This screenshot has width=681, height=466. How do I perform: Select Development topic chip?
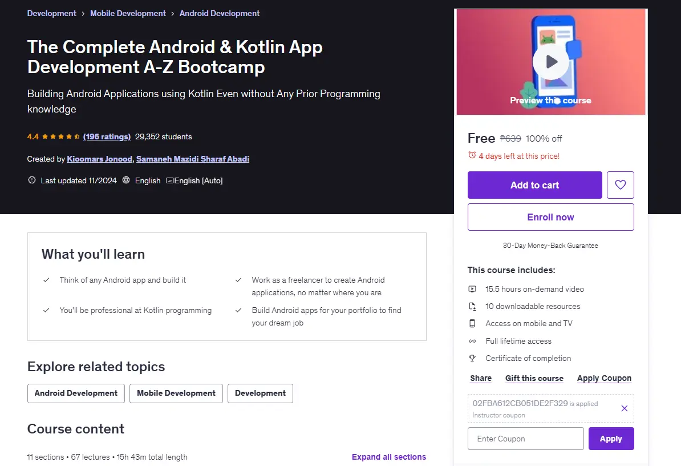[260, 393]
